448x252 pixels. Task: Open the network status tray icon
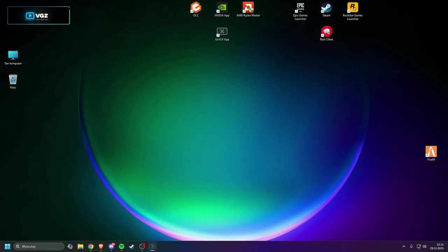pos(419,246)
